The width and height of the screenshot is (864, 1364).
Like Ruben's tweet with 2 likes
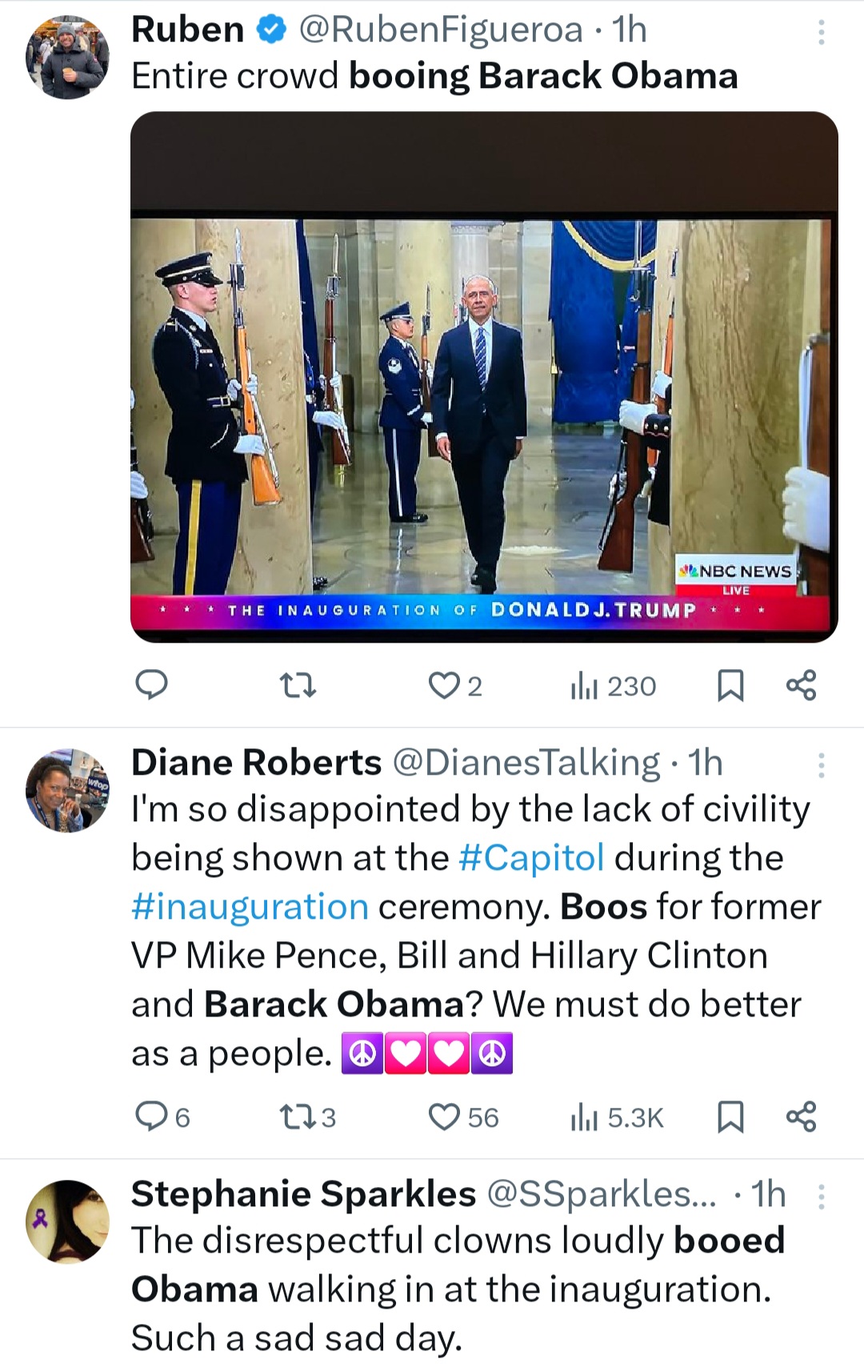[x=444, y=686]
